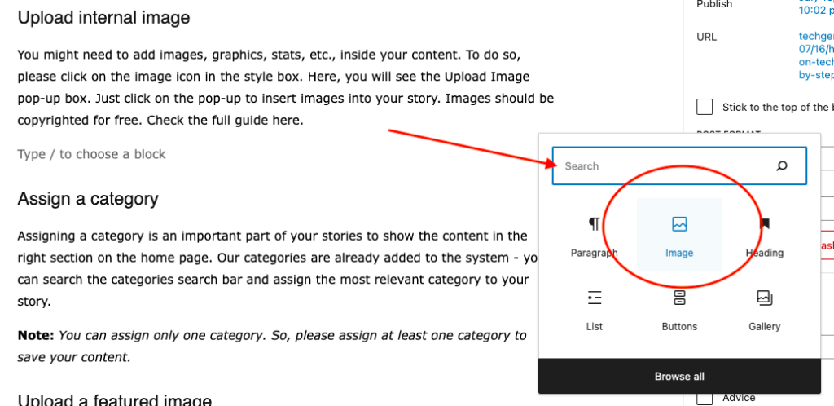The image size is (834, 406).
Task: Click the paragraph starting 'Assigning a category is'
Action: [279, 269]
